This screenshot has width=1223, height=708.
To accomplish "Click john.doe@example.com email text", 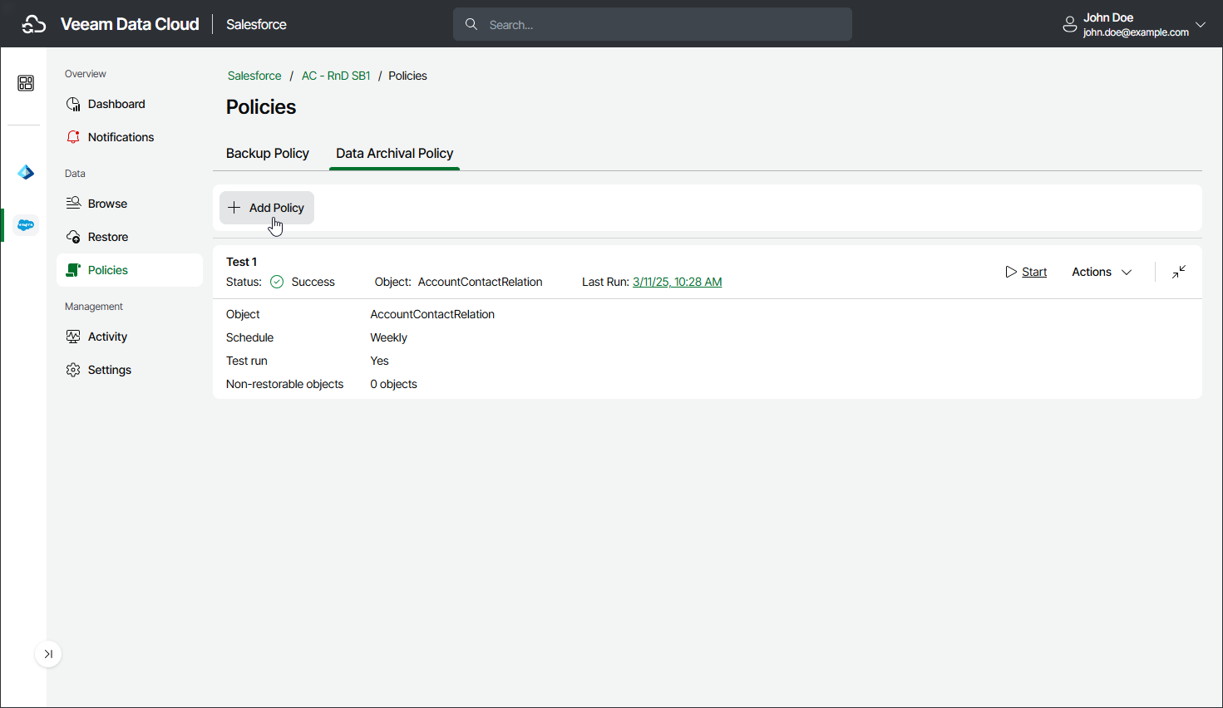I will 1136,32.
